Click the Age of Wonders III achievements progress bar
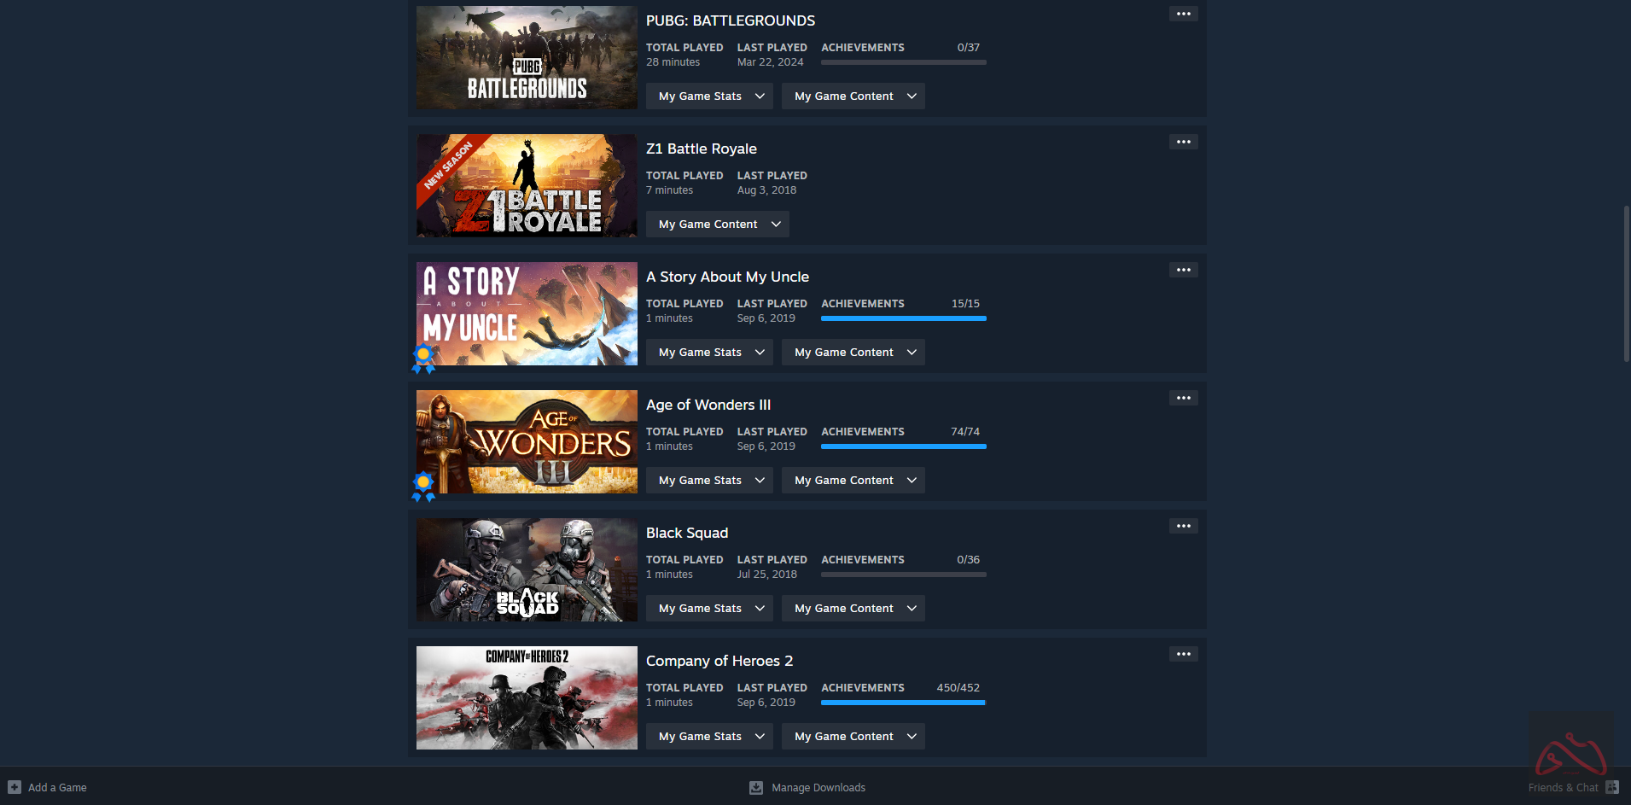1631x805 pixels. tap(904, 446)
